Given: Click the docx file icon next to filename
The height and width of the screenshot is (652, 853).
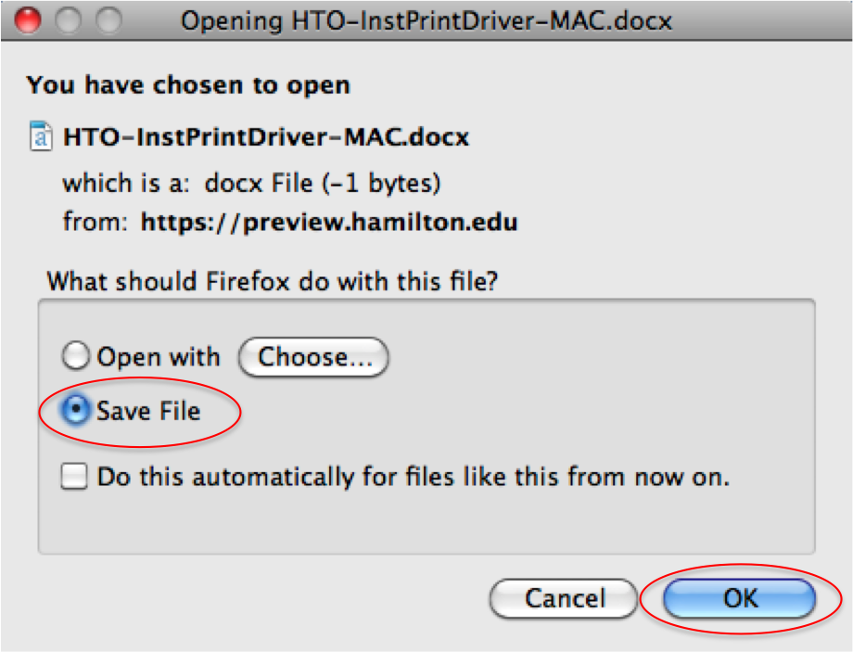Looking at the screenshot, I should pos(41,136).
